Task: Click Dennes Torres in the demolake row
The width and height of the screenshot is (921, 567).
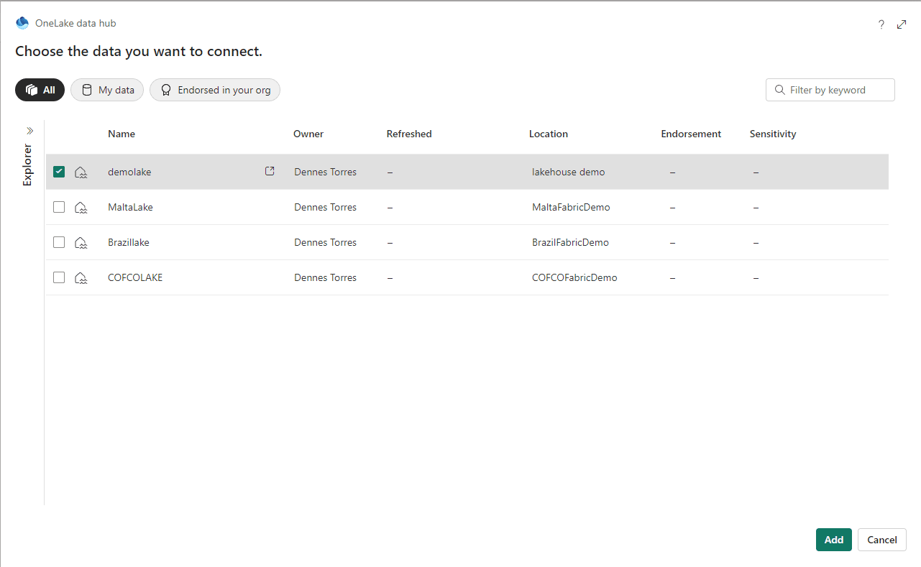Action: tap(326, 172)
